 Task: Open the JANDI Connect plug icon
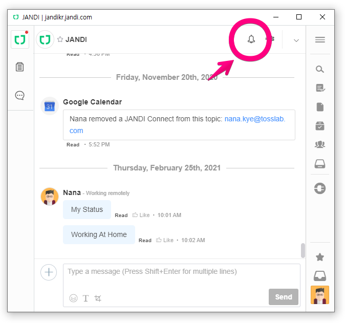[x=320, y=188]
